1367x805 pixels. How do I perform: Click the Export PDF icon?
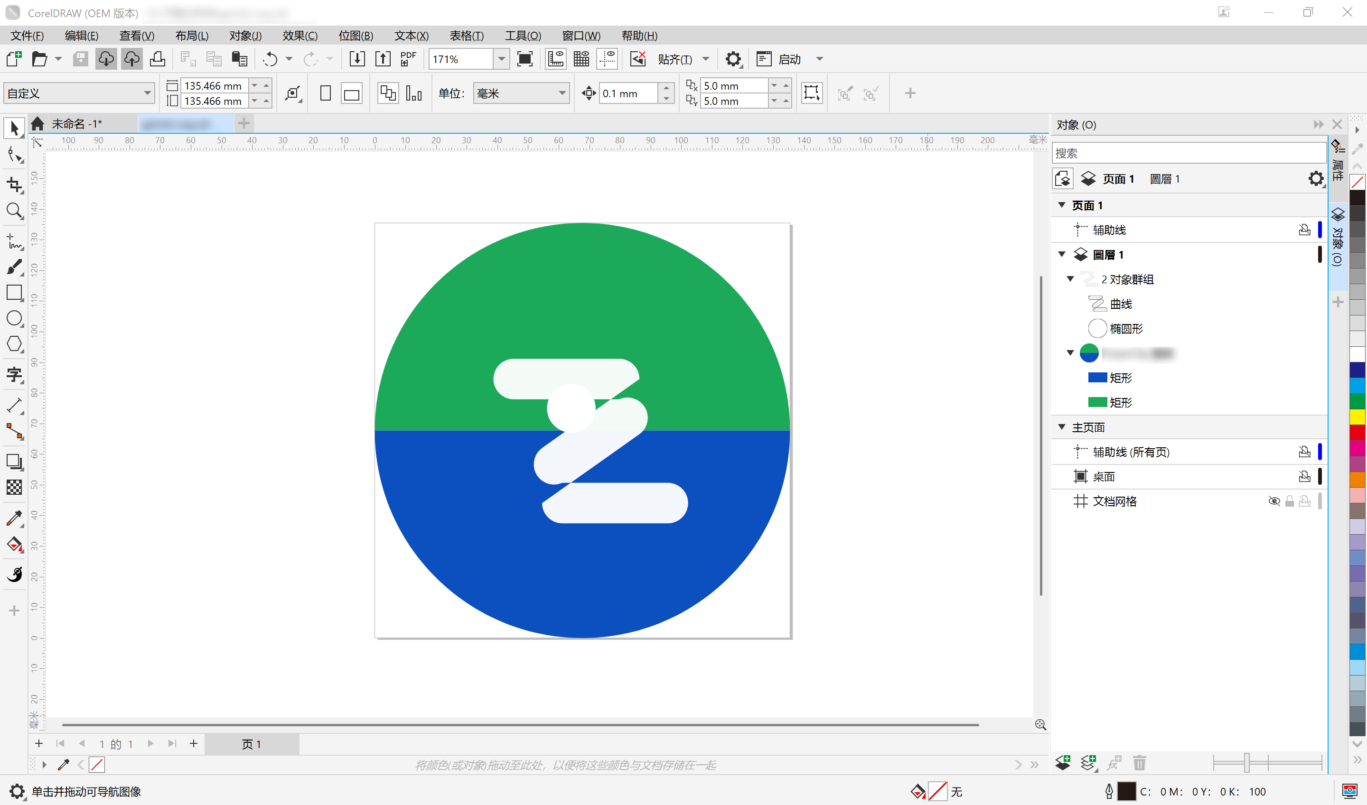(408, 59)
